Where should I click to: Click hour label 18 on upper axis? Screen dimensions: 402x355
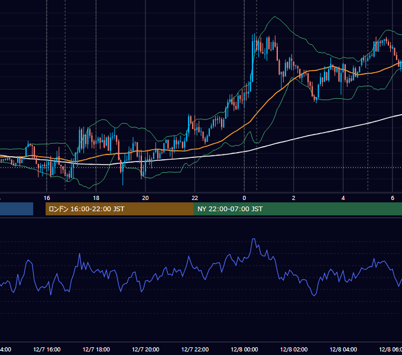(96, 198)
